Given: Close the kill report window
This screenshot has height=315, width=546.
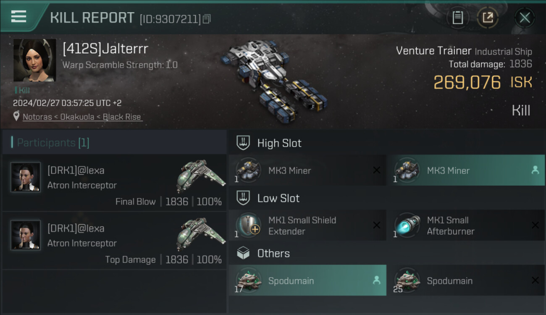Looking at the screenshot, I should (525, 18).
